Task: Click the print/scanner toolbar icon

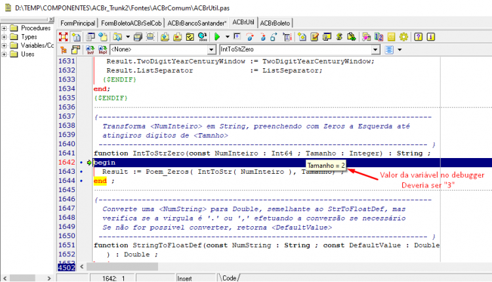Action: (150, 37)
